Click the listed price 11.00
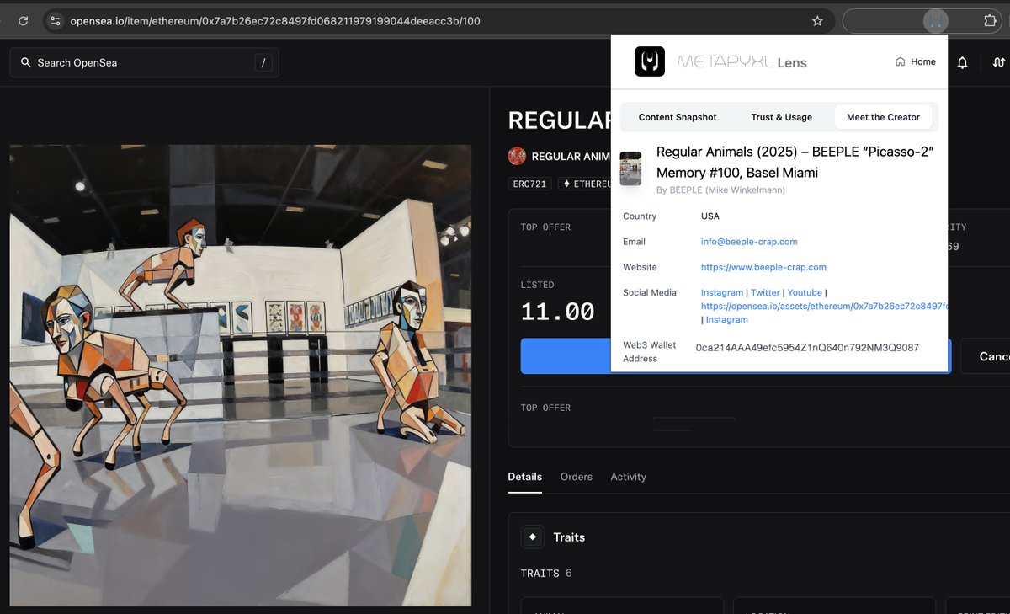Image resolution: width=1010 pixels, height=614 pixels. click(557, 312)
